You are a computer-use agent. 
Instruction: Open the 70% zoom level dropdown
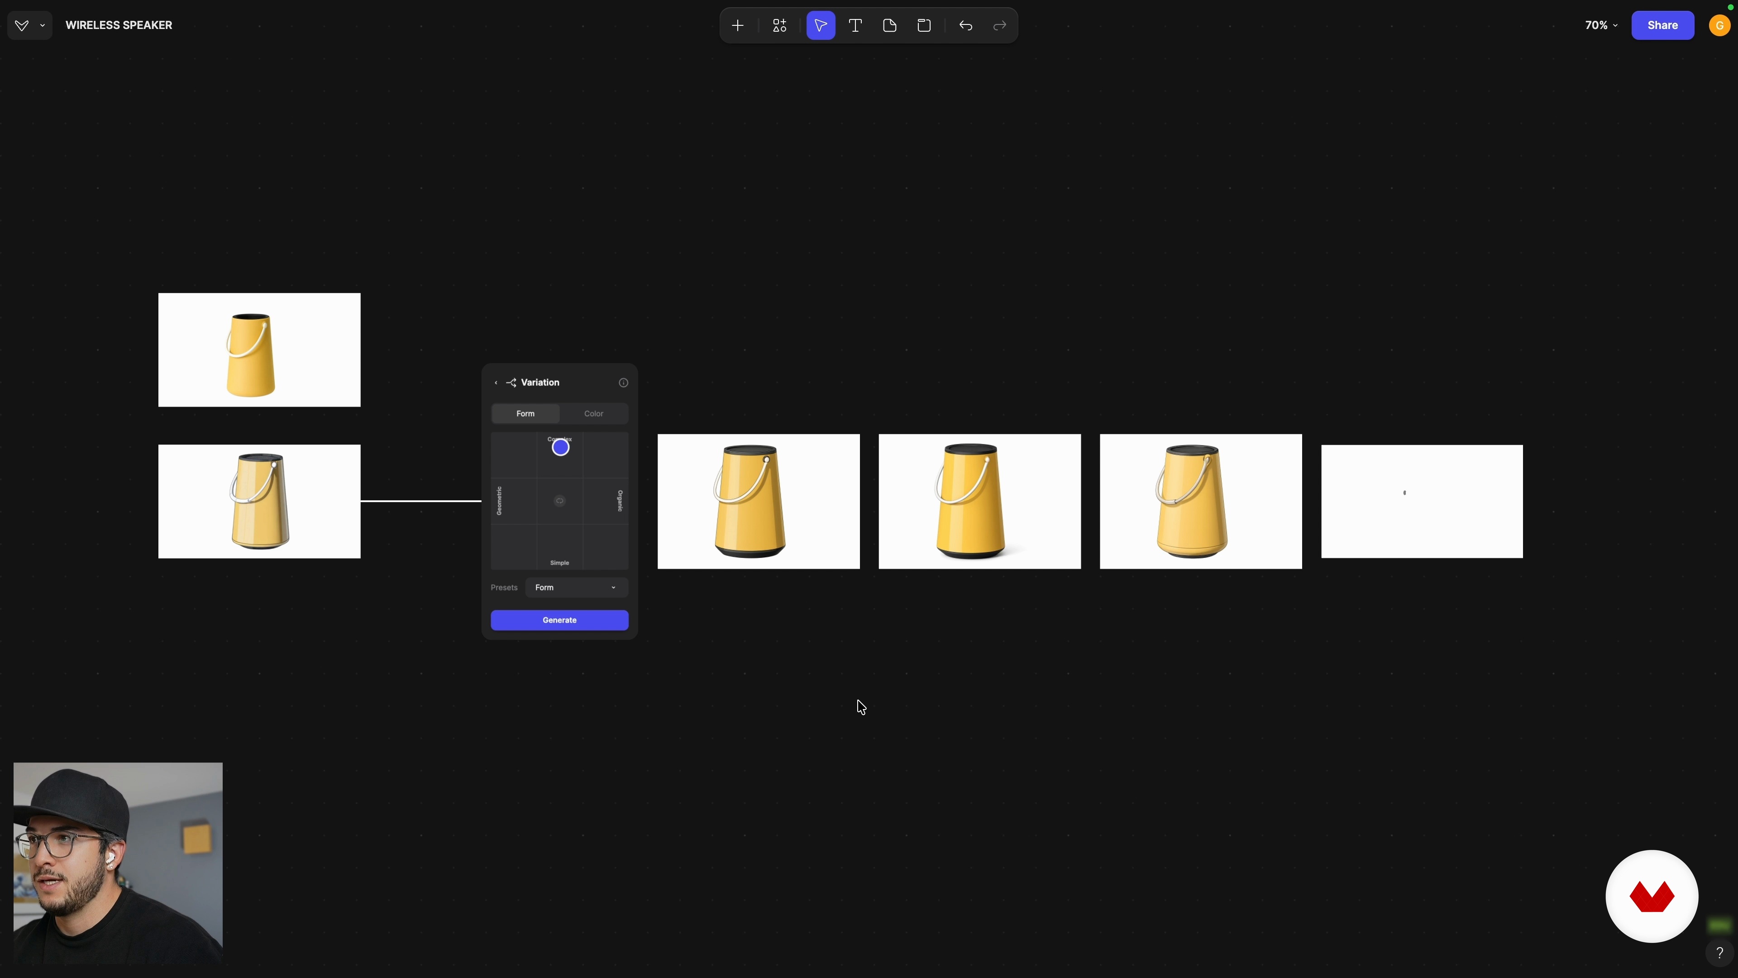coord(1600,26)
